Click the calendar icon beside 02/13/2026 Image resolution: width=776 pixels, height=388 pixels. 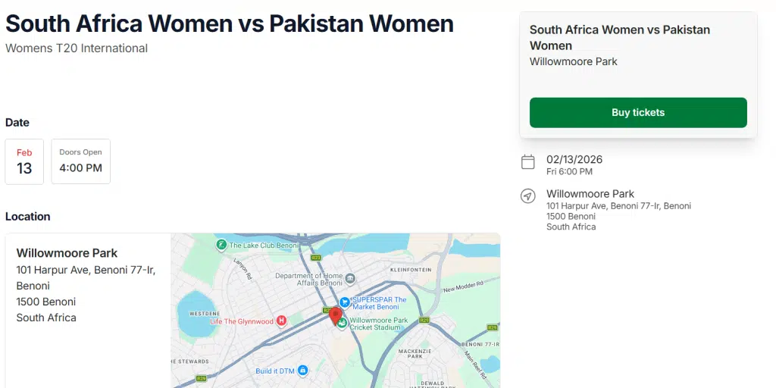528,161
